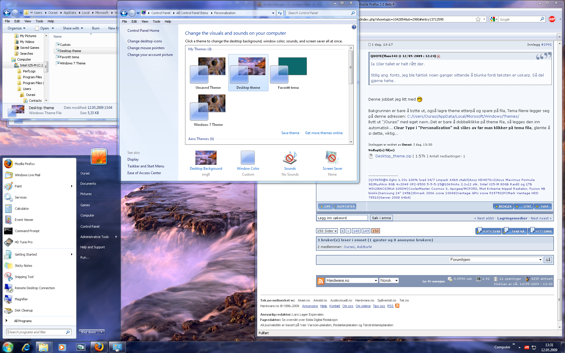
Task: Expand the Paint jump list arrow
Action: (72, 186)
